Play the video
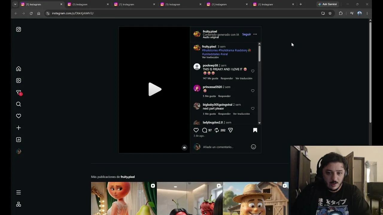 click(155, 89)
